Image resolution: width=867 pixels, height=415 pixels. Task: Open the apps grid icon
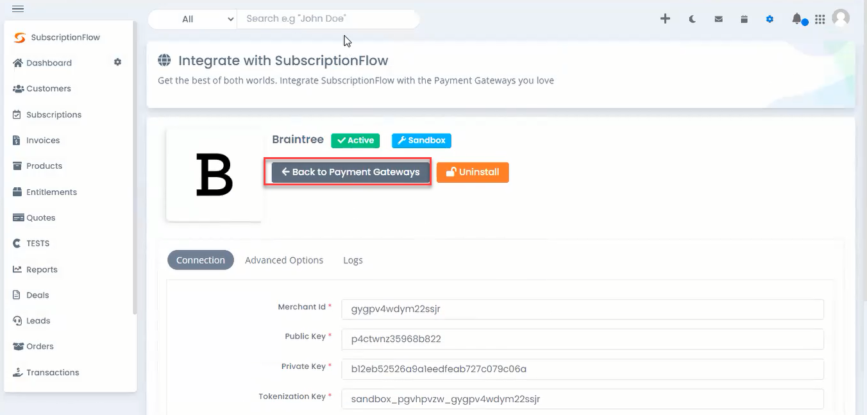[x=820, y=19]
